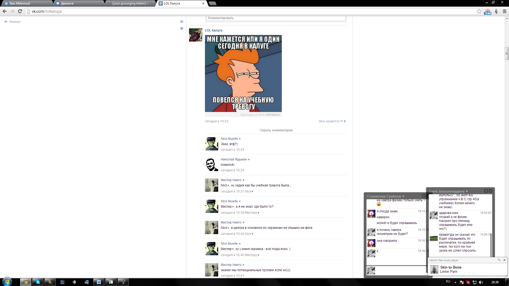Image resolution: width=509 pixels, height=286 pixels.
Task: Click Мне нравится on the post
Action: coord(329,121)
